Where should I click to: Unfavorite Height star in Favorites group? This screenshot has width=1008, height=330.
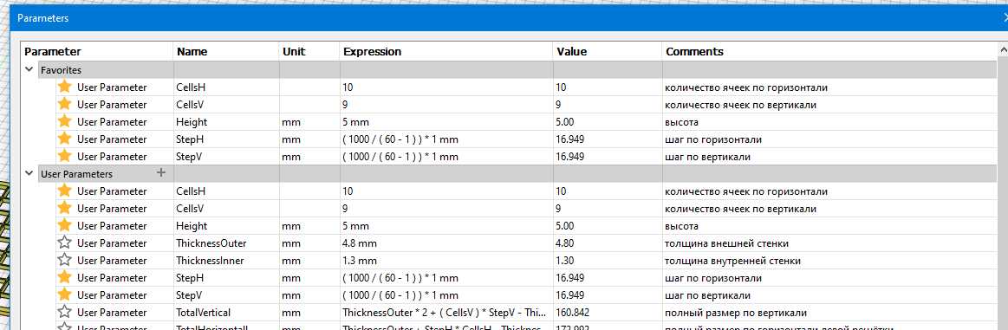[64, 122]
